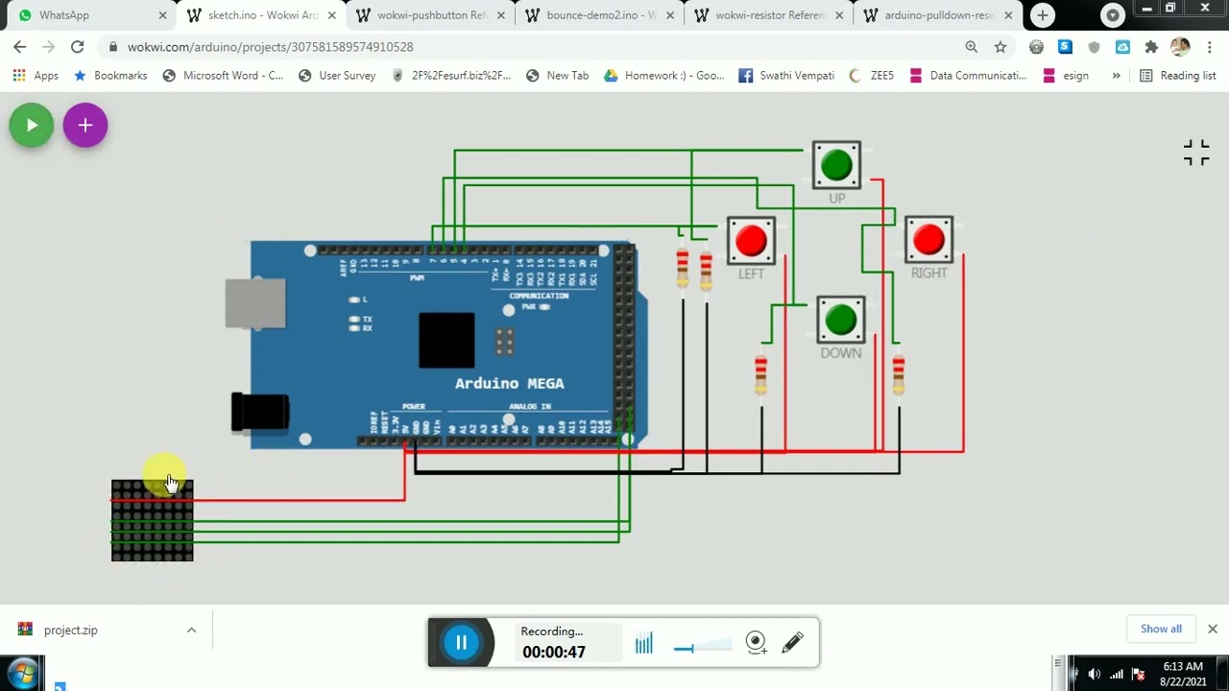Reload the current page
Screen dimensions: 1229x691
pos(77,46)
